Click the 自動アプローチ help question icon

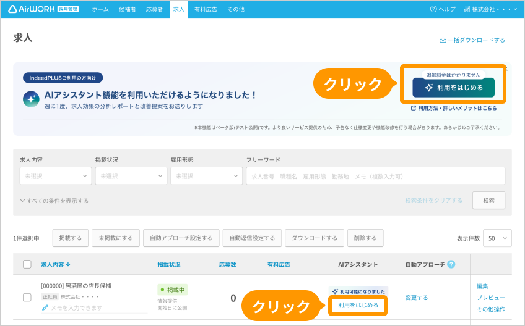click(451, 264)
